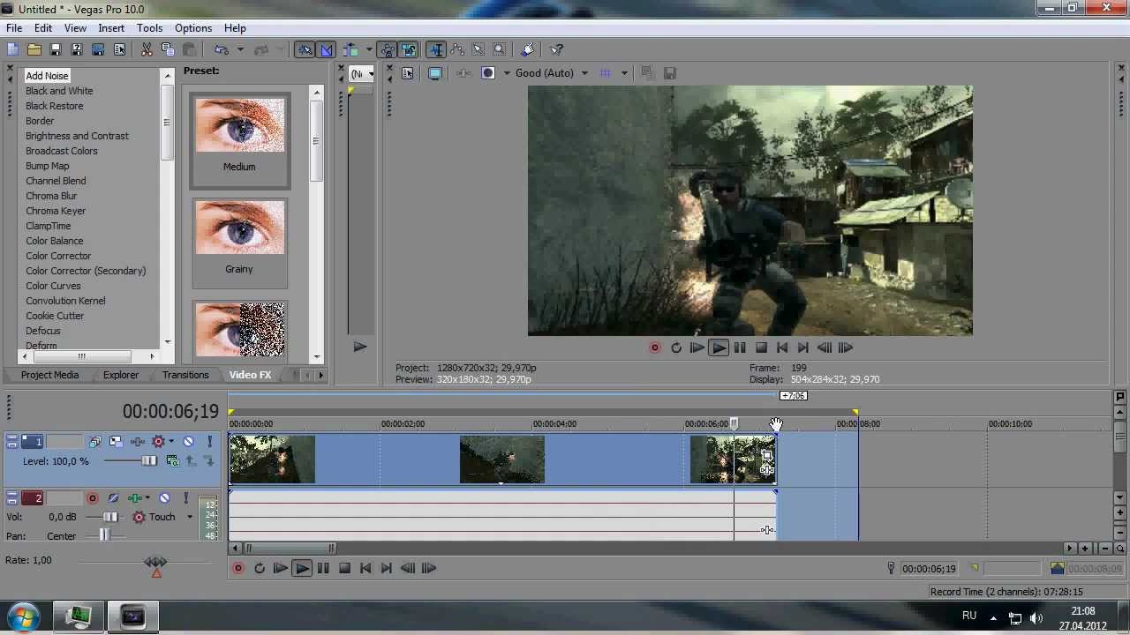Click Compositing Mode icon on track 1
The height and width of the screenshot is (635, 1130).
click(172, 461)
